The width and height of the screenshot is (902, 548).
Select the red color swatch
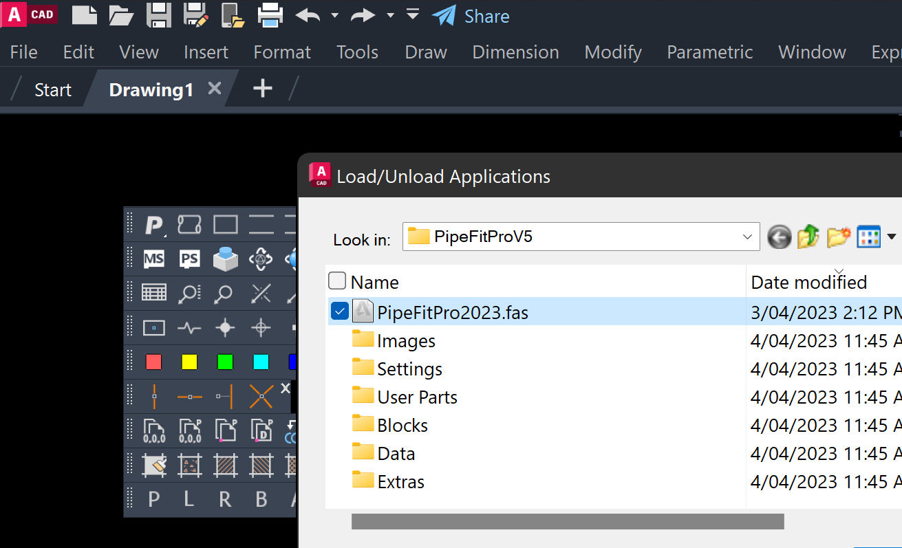tap(153, 362)
